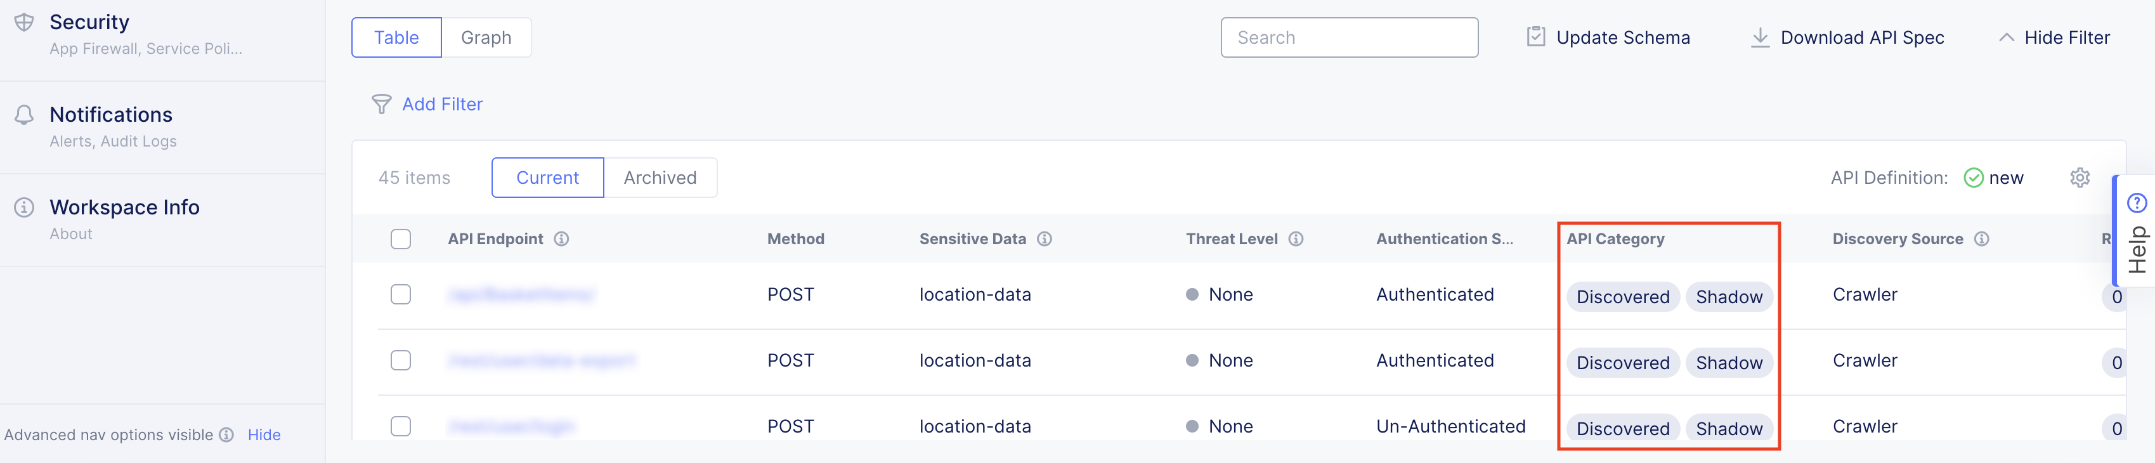Screen dimensions: 2155x463
Task: Click 'Un-Authenticated' cell in third row
Action: tap(1450, 426)
